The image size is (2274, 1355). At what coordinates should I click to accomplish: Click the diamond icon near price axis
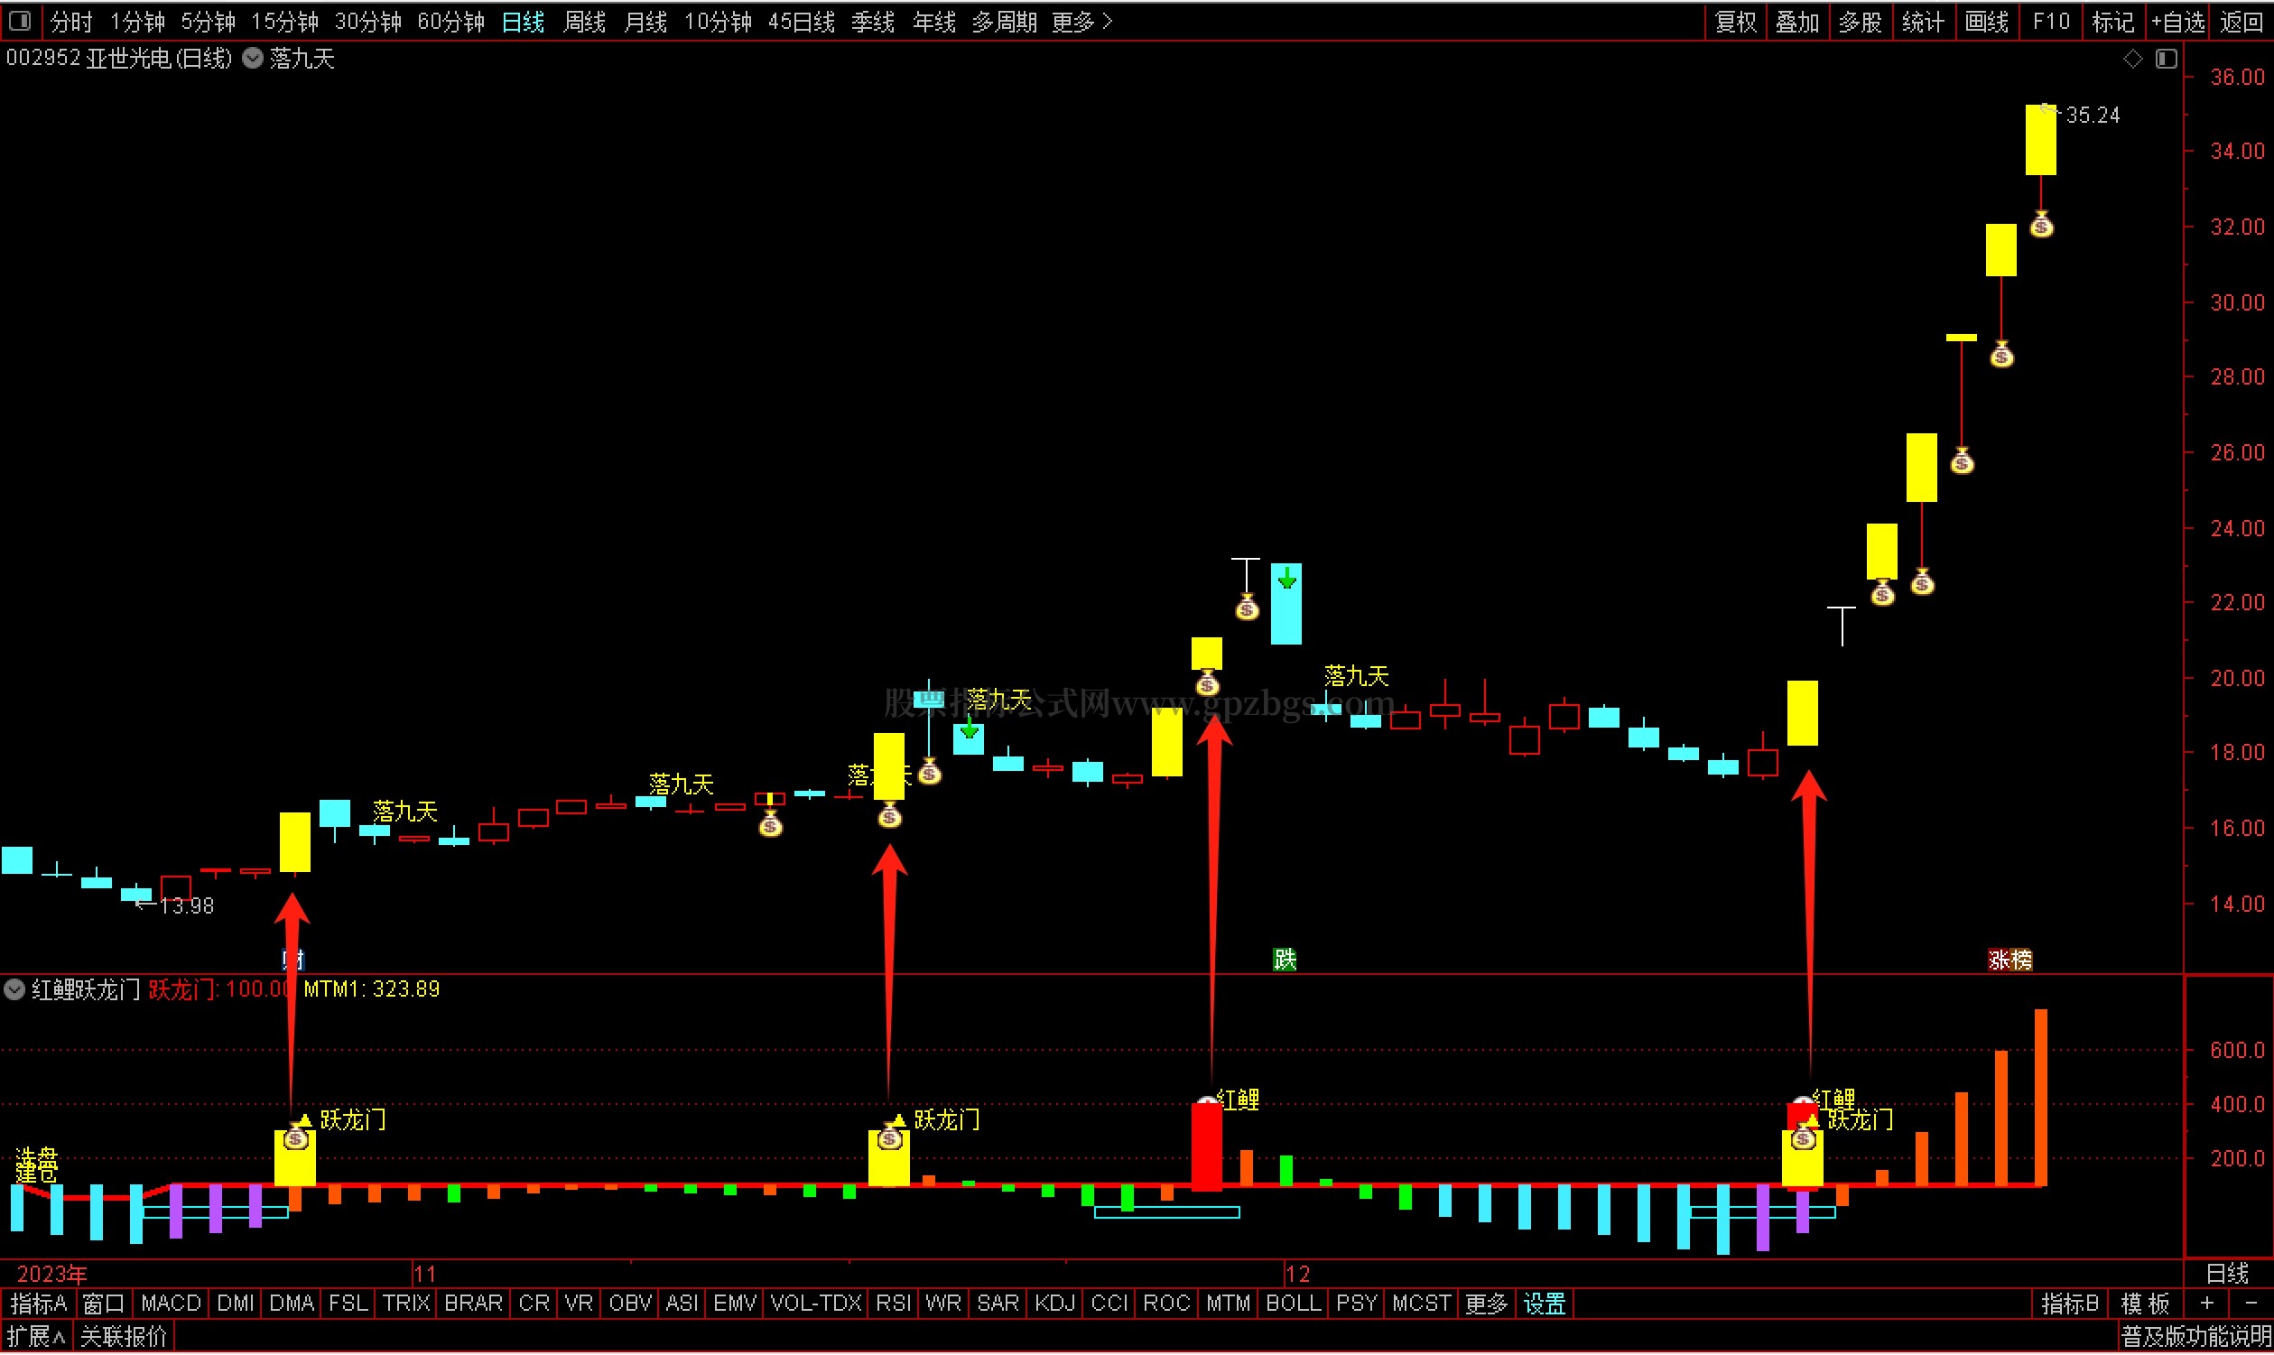pyautogui.click(x=2132, y=60)
